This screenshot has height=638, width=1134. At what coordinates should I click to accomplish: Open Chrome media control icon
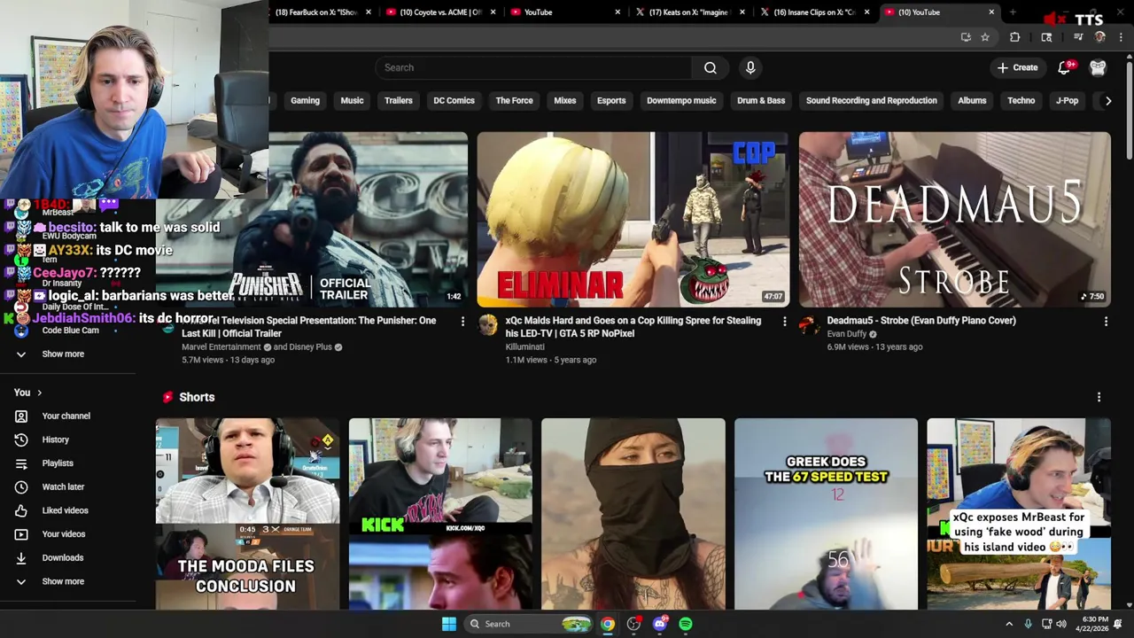pyautogui.click(x=1078, y=37)
